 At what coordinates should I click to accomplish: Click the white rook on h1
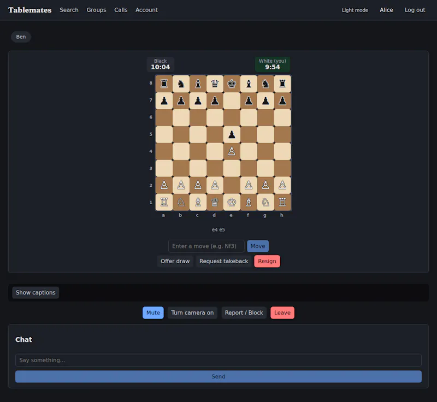click(282, 202)
